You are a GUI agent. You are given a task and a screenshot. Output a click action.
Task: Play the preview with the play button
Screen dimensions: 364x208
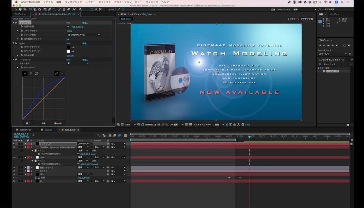(x=328, y=45)
